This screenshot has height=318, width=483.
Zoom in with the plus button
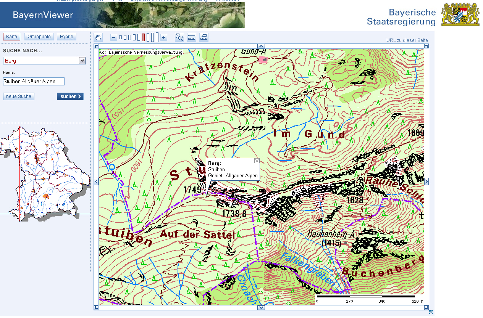pyautogui.click(x=164, y=37)
